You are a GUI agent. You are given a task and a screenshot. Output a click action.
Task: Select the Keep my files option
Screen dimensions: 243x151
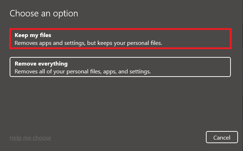(x=120, y=39)
